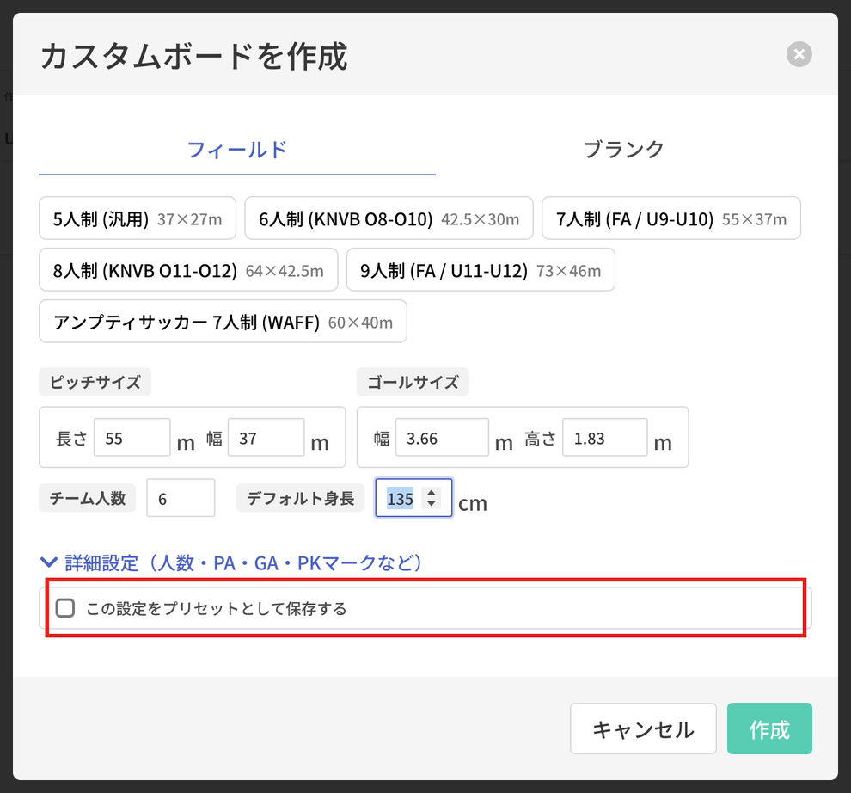Pick the 8人制 (KNVB O11-O12) preset
Image resolution: width=851 pixels, height=793 pixels.
pos(188,270)
